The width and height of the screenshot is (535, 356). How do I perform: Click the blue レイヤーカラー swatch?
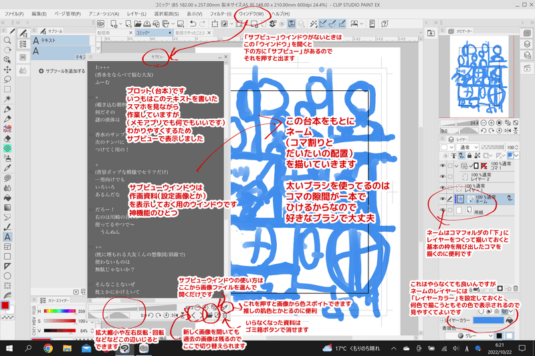coord(488,320)
